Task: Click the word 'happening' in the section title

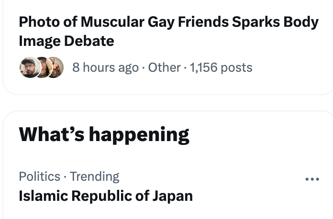Action: [139, 135]
